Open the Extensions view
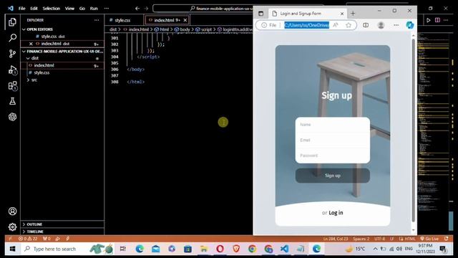This screenshot has width=458, height=258. pos(12,86)
